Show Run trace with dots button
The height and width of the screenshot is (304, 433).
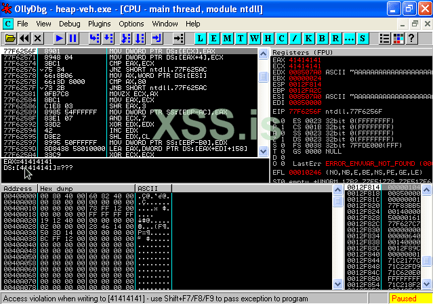tap(349, 39)
